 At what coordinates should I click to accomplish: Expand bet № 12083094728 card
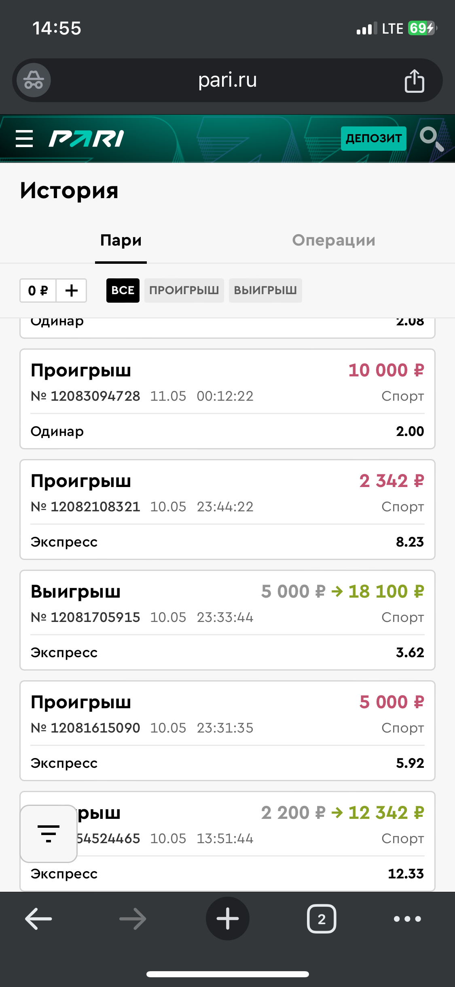[227, 399]
